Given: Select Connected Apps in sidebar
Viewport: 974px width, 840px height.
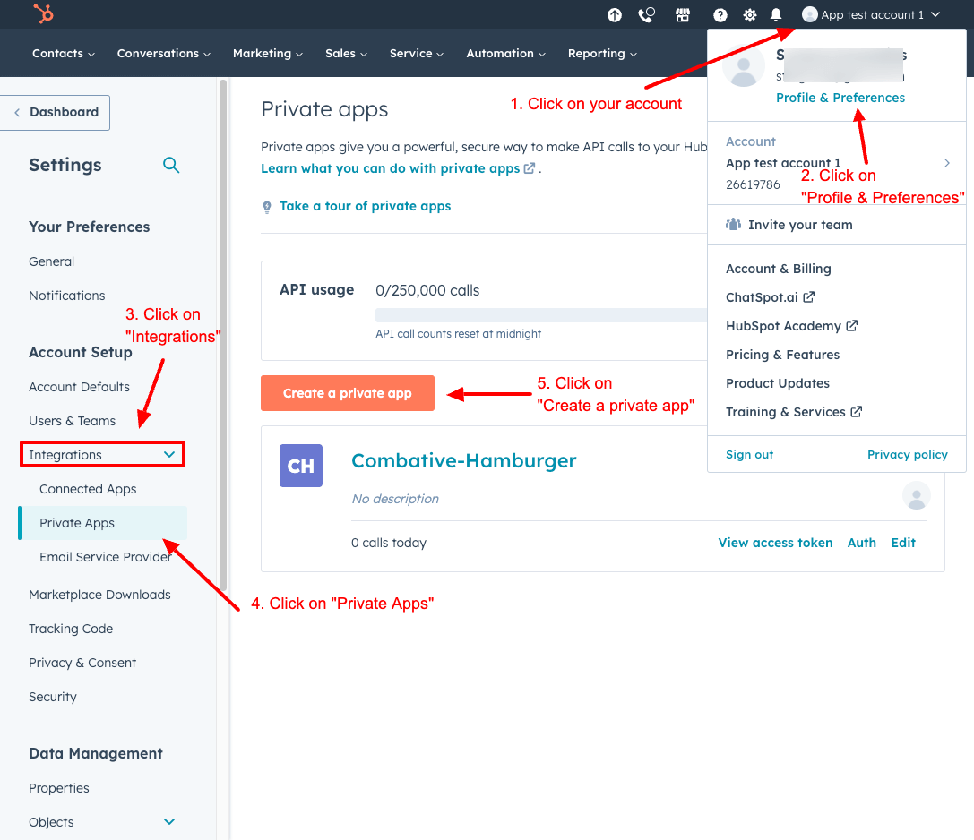Looking at the screenshot, I should 88,489.
